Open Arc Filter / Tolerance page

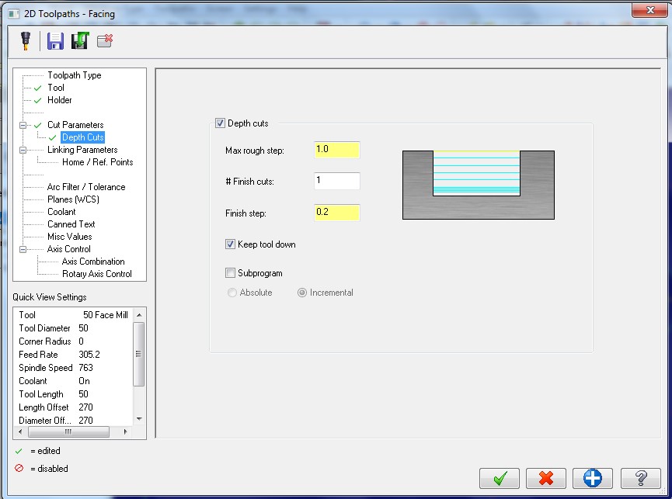[x=86, y=187]
